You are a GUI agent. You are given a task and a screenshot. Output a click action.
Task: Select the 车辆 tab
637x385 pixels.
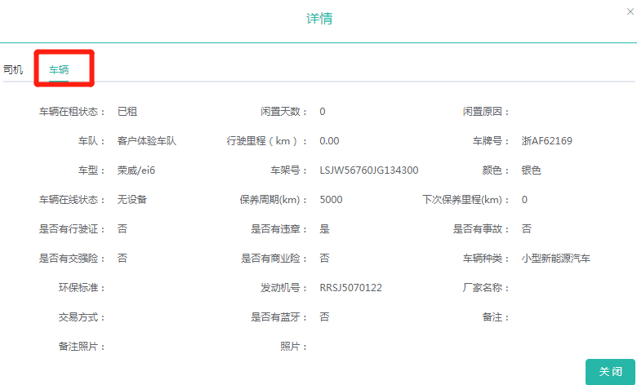click(x=59, y=70)
